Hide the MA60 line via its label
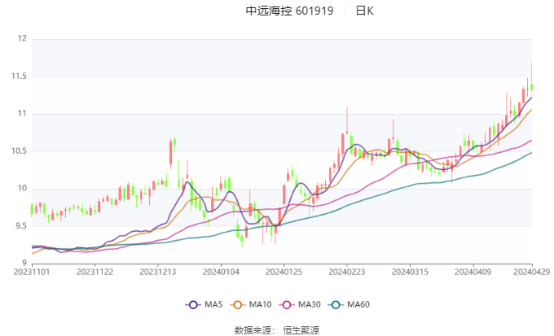Image resolution: width=554 pixels, height=336 pixels. click(x=358, y=304)
